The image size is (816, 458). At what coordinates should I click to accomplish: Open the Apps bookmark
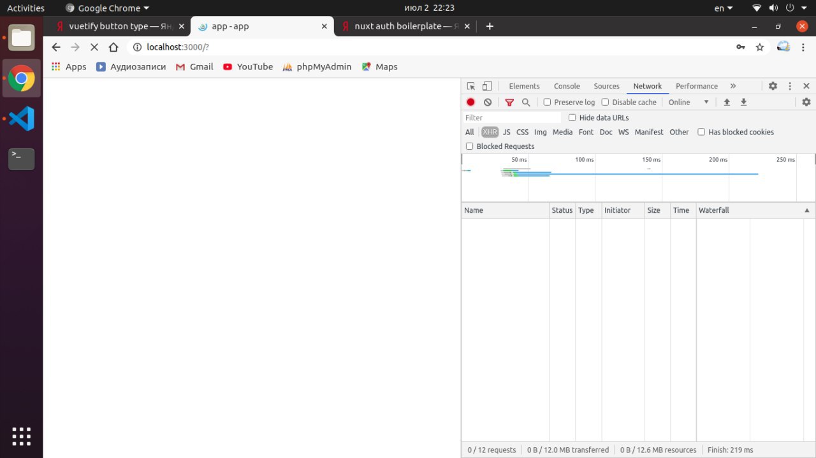[68, 66]
